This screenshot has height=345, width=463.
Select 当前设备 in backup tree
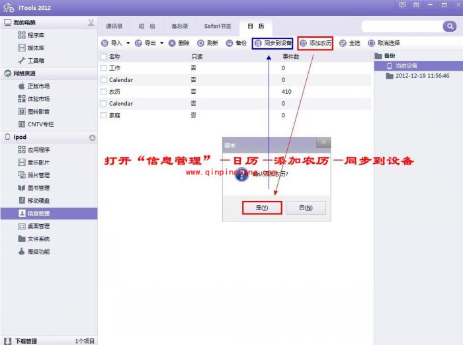click(x=419, y=65)
